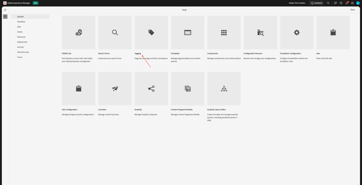The width and height of the screenshot is (362, 185).
Task: Open the Search Forms magnifier tile
Action: (115, 32)
